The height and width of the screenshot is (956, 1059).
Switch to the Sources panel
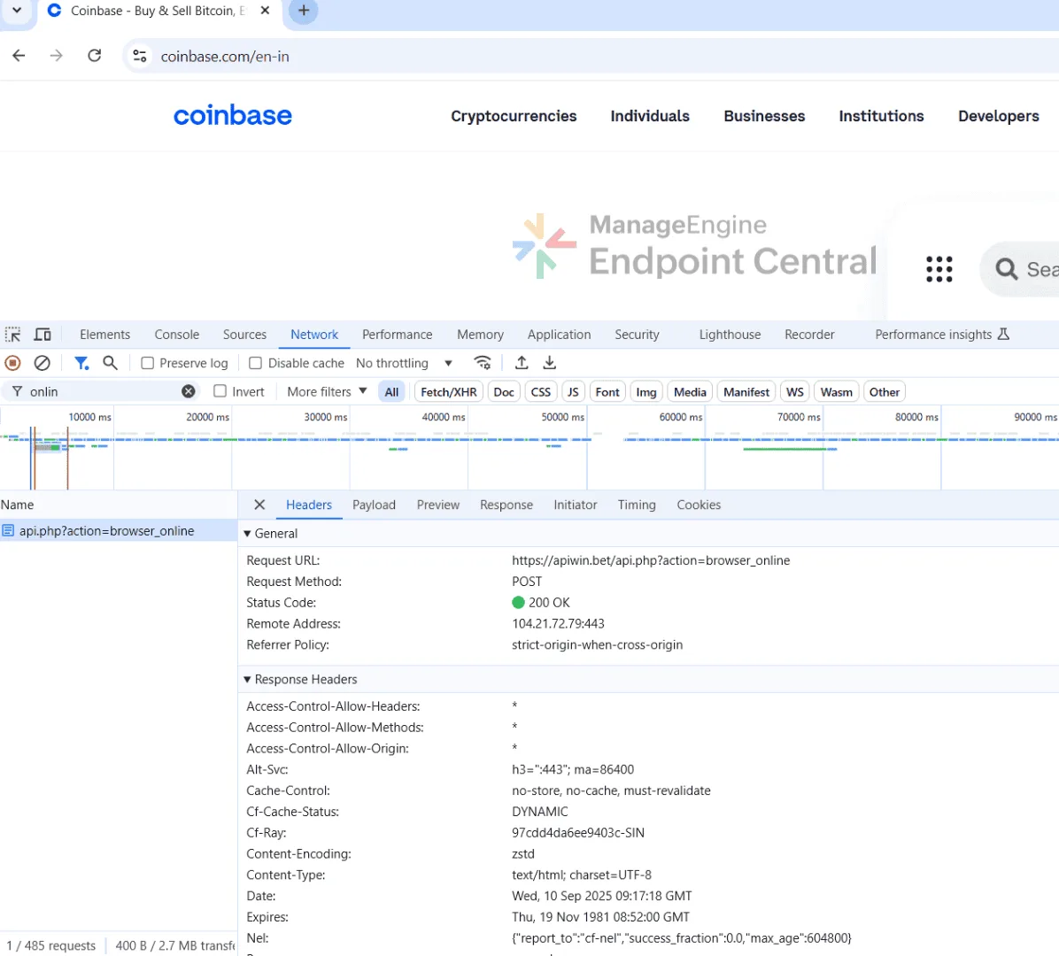click(x=244, y=335)
